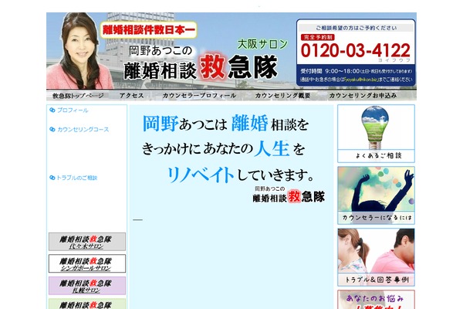Image resolution: width=463 pixels, height=309 pixels.
Task: Go to カウンセラープロフィール in navigation bar
Action: pos(199,96)
